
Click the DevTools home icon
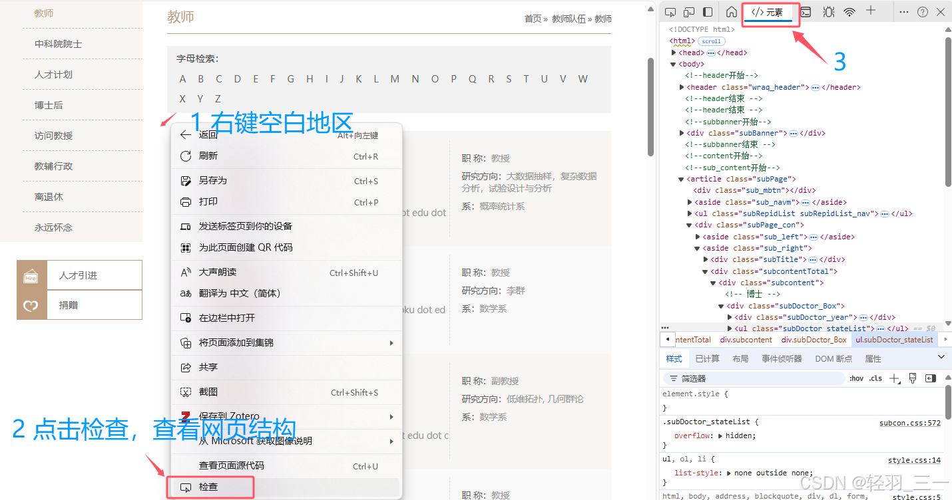pyautogui.click(x=732, y=11)
